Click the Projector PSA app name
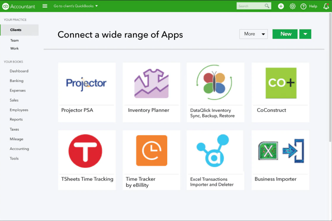 77,110
